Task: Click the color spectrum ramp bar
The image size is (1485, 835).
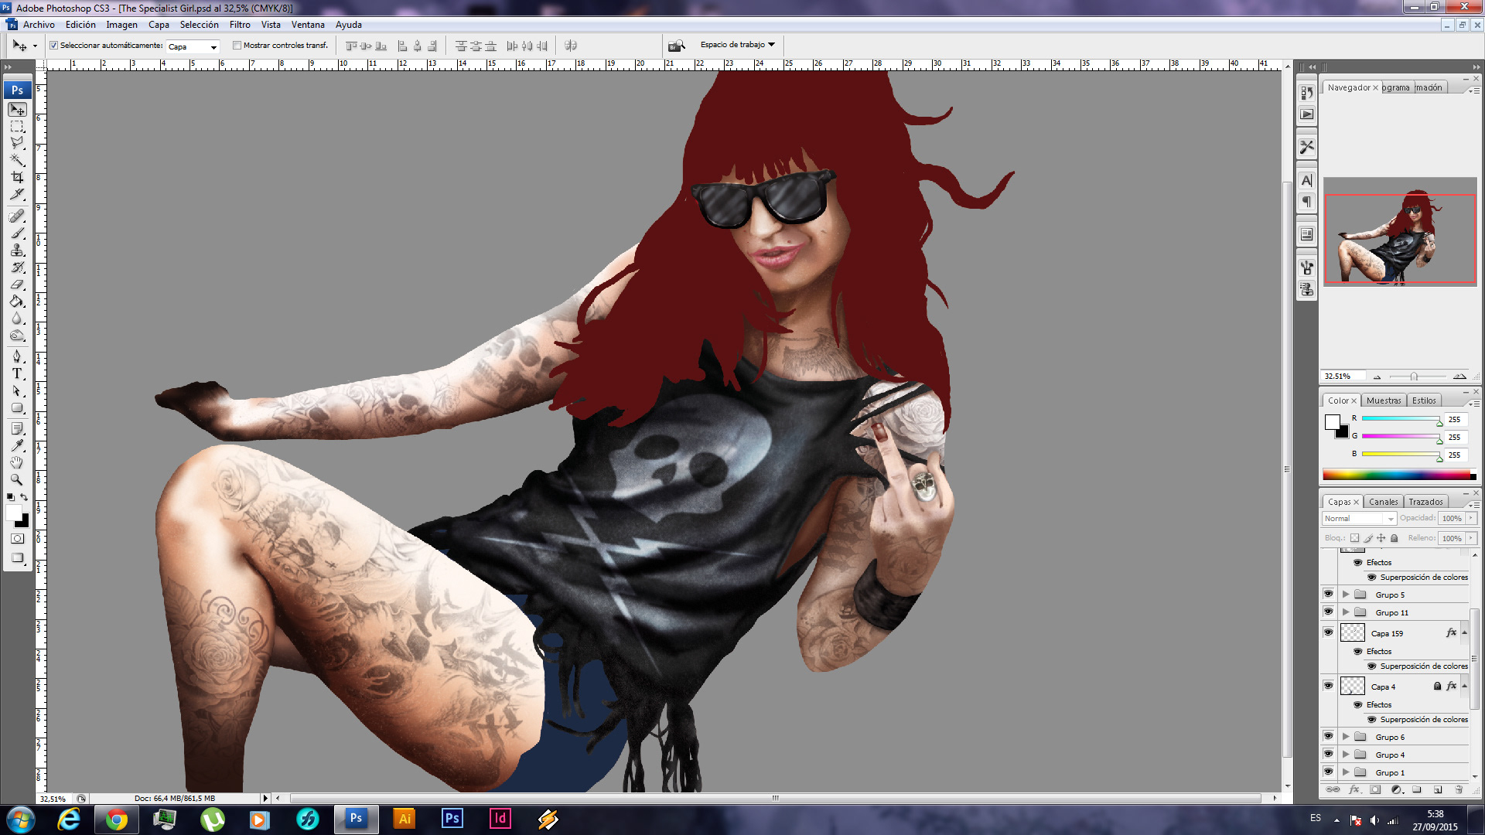Action: point(1396,475)
